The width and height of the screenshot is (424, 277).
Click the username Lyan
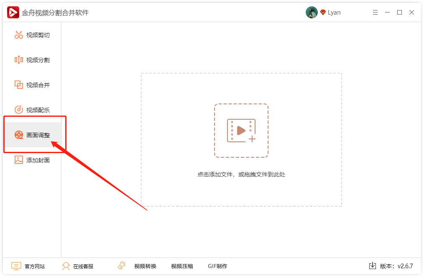pos(334,13)
